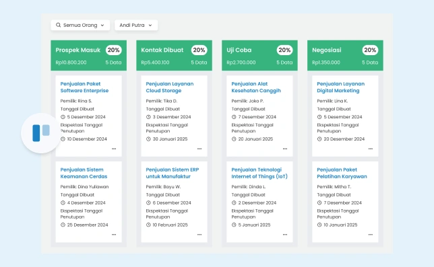Image resolution: width=434 pixels, height=267 pixels.
Task: Click the Prospek Masuk column header
Action: [x=88, y=56]
